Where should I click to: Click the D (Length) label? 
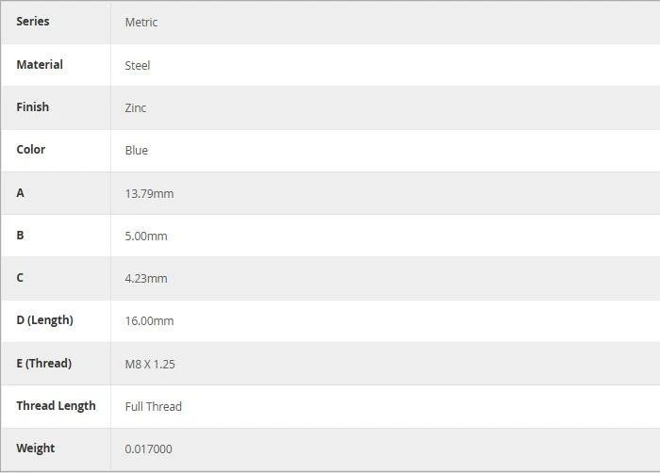click(44, 320)
